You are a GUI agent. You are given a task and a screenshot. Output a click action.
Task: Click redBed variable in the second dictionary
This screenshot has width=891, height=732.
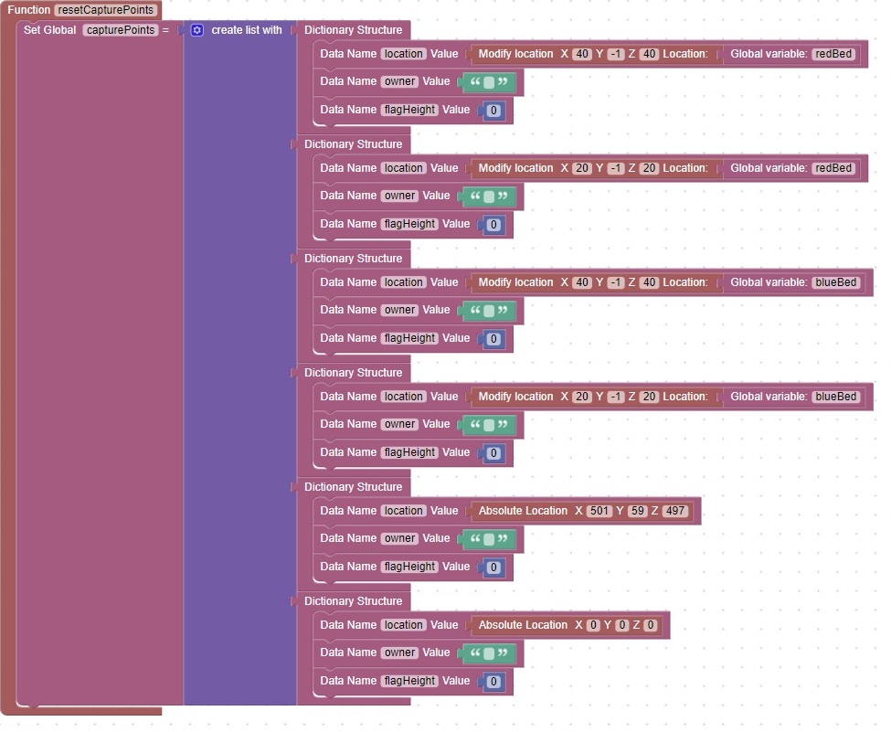pyautogui.click(x=833, y=168)
